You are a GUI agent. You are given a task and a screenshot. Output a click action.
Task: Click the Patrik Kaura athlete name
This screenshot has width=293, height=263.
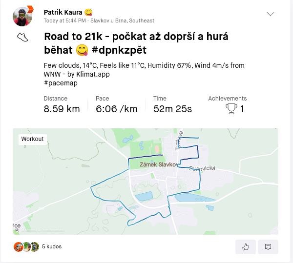(63, 12)
